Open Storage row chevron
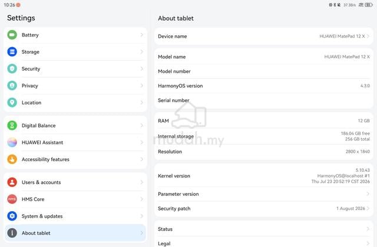The height and width of the screenshot is (247, 377). [142, 52]
